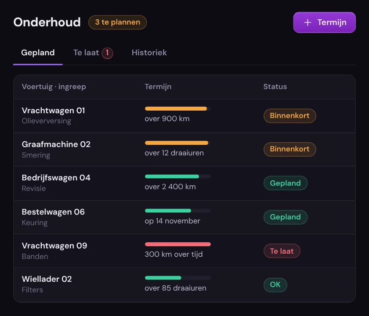Click the Wiellader 02 progress bar
Image resolution: width=369 pixels, height=316 pixels.
point(177,278)
